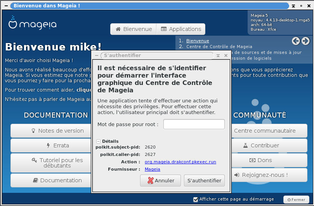The image size is (314, 206).
Task: Open the Mageia vendor link
Action: (152, 169)
